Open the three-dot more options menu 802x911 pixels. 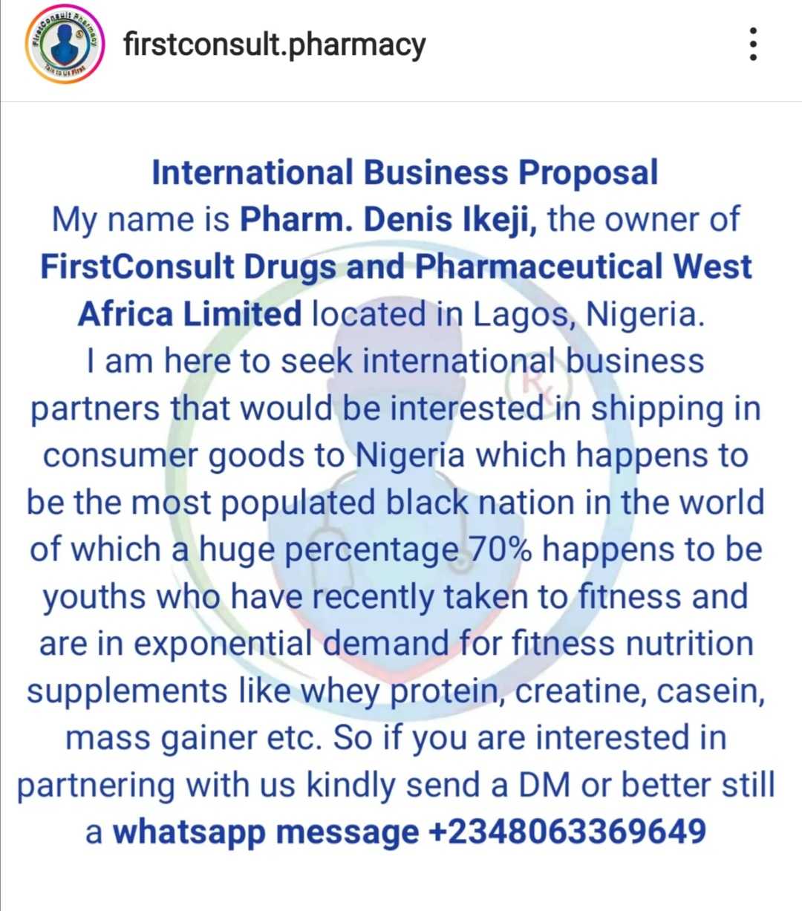(753, 45)
